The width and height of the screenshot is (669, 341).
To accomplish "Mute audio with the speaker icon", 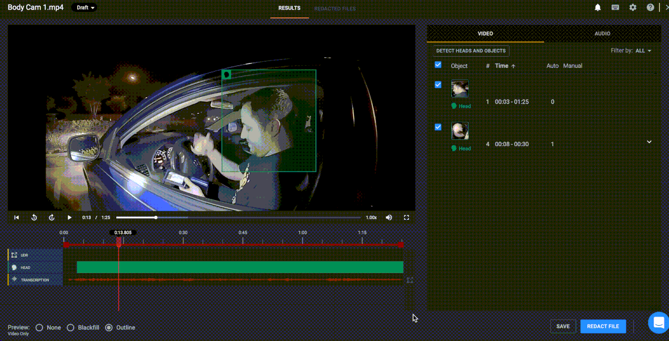I will click(390, 217).
